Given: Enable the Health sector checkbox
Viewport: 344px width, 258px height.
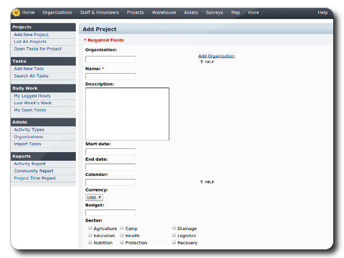Looking at the screenshot, I should 122,235.
